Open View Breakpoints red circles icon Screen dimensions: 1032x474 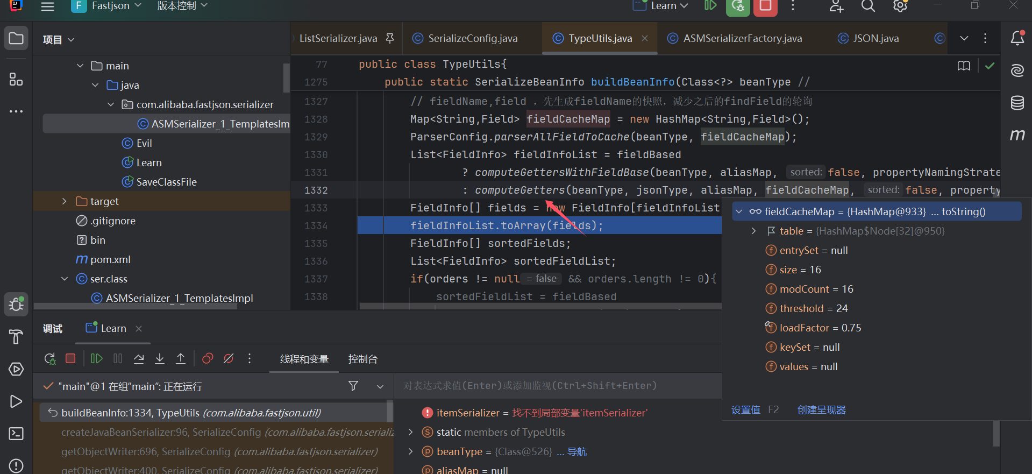click(x=208, y=359)
